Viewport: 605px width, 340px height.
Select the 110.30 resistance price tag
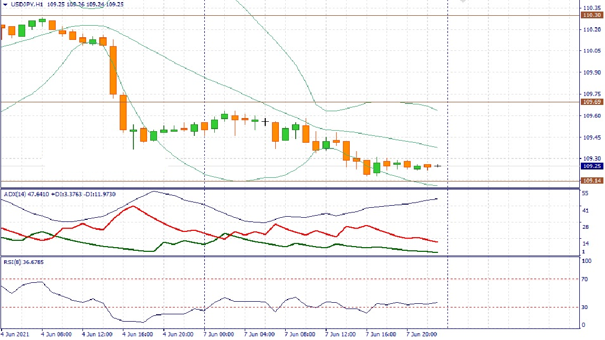[x=592, y=15]
